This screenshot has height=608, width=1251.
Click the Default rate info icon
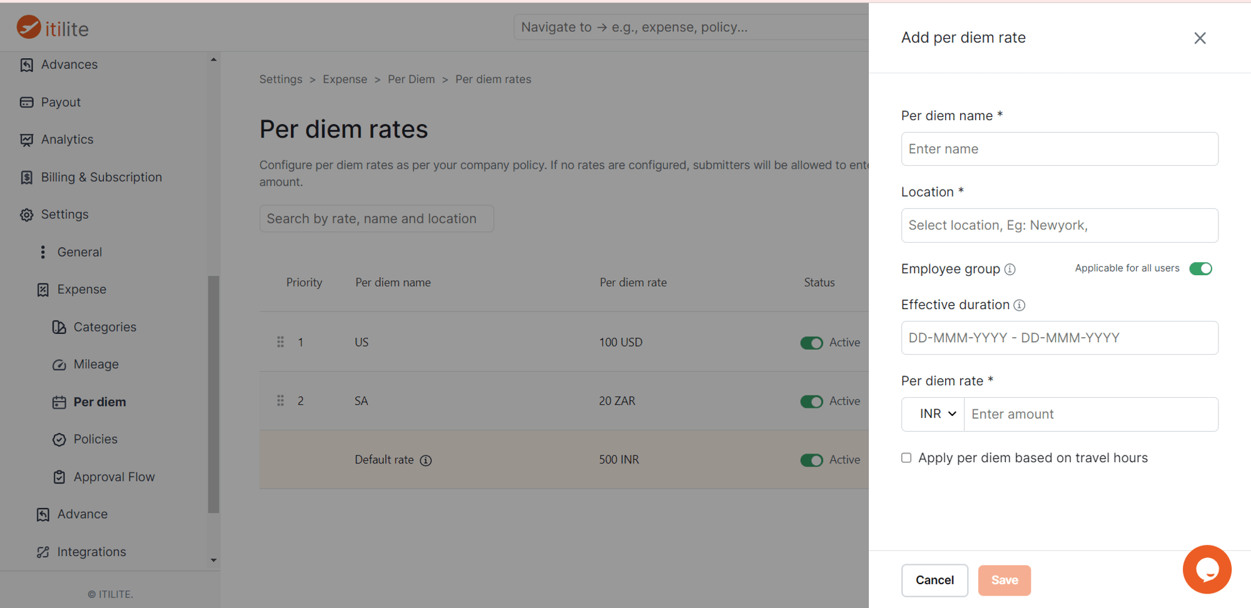pos(426,460)
